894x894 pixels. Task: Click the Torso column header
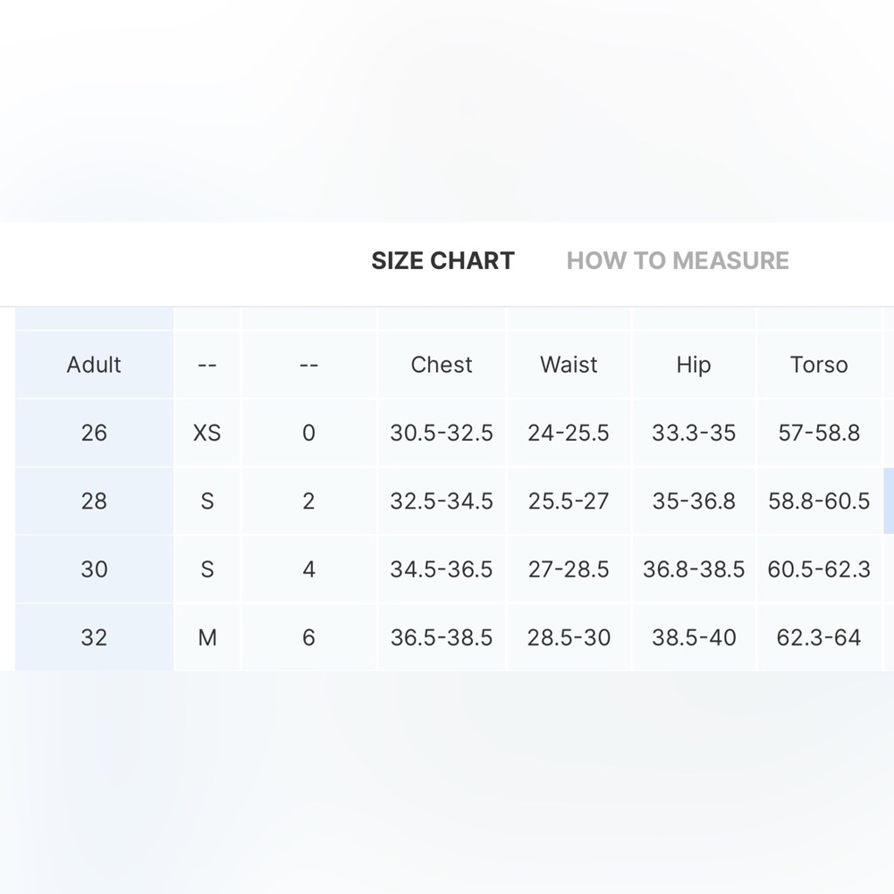(819, 365)
